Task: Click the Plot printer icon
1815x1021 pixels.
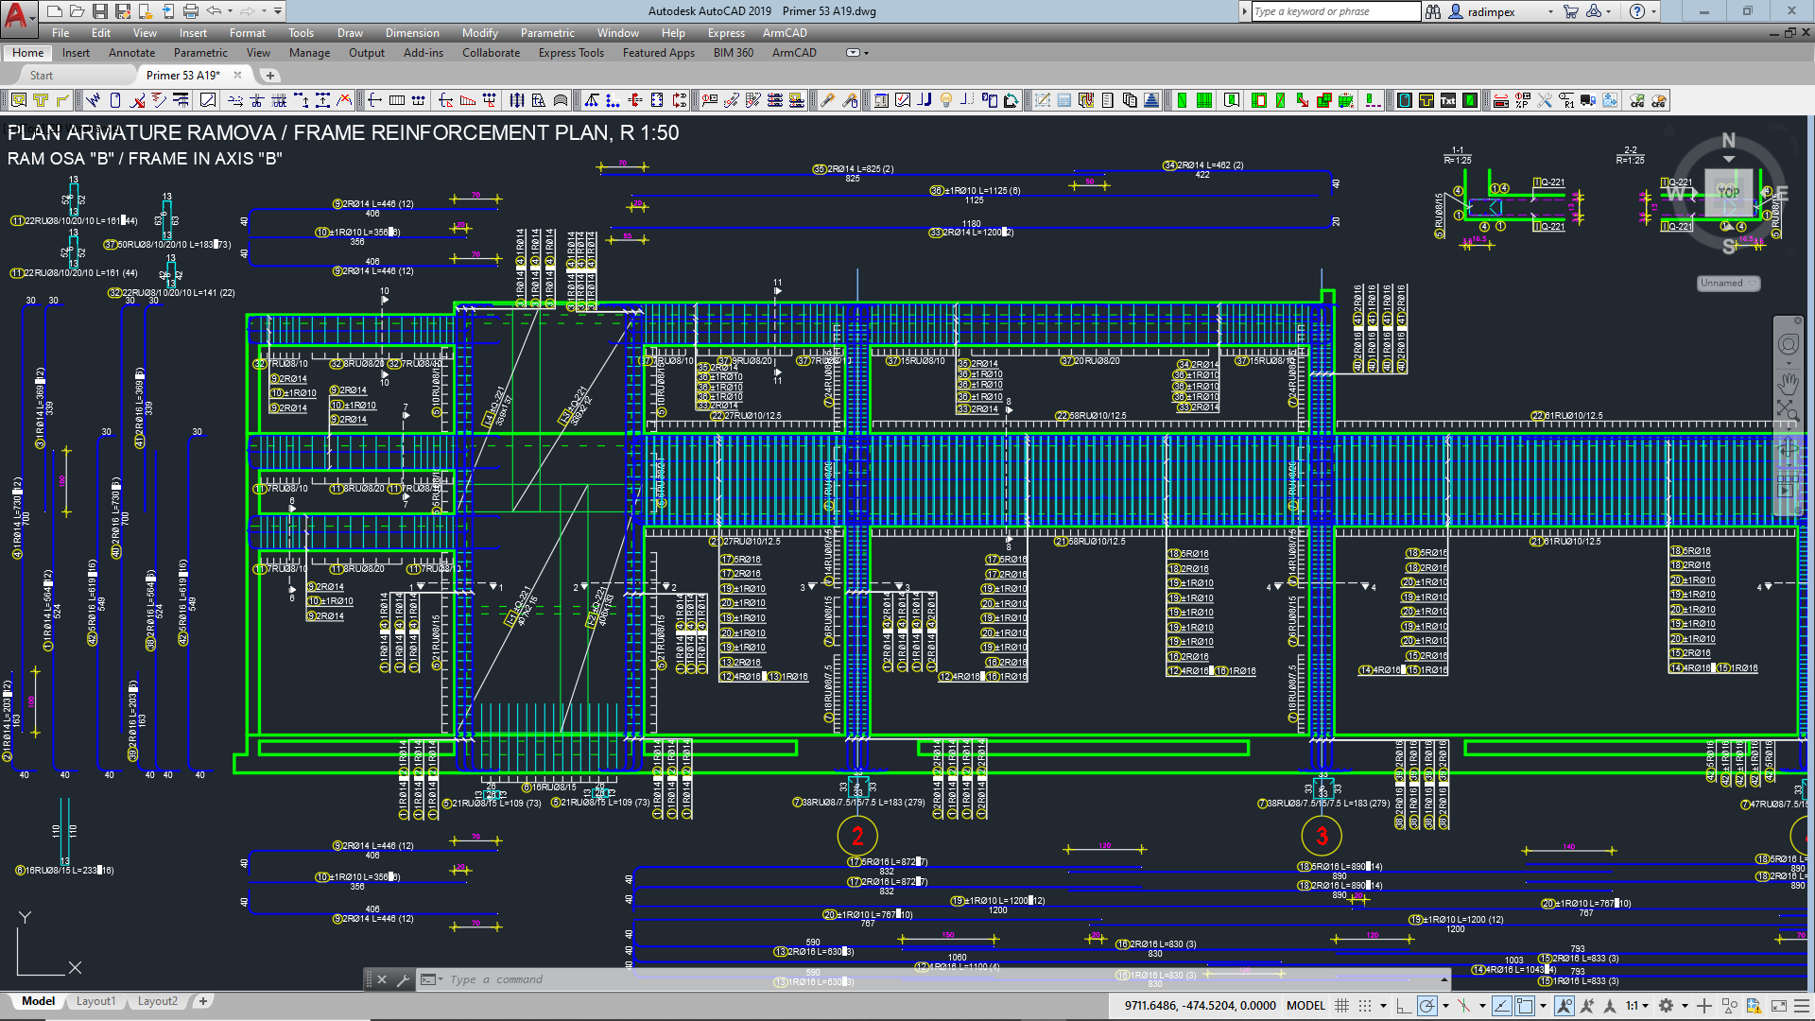Action: 191,11
